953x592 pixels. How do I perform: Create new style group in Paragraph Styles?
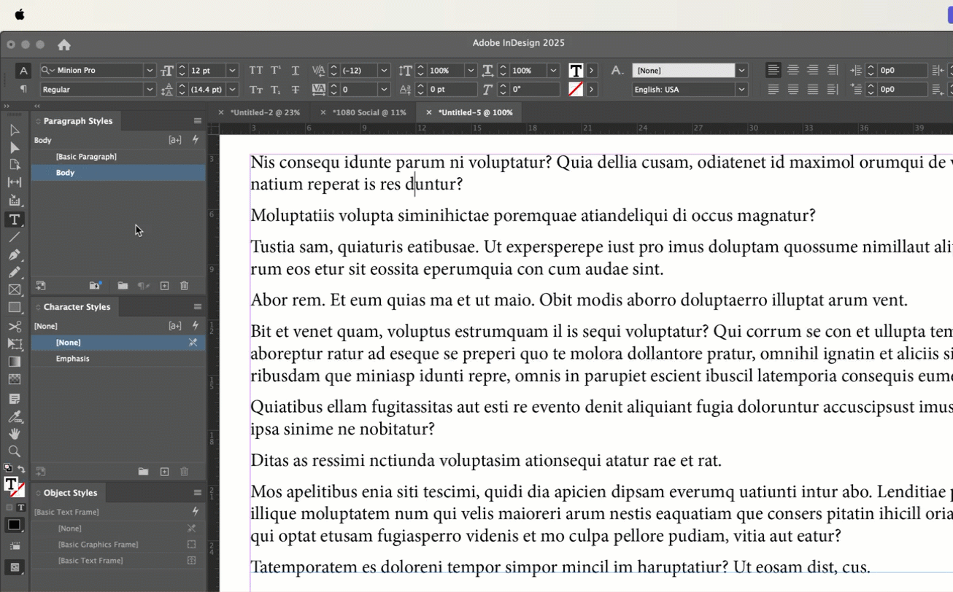pos(123,286)
